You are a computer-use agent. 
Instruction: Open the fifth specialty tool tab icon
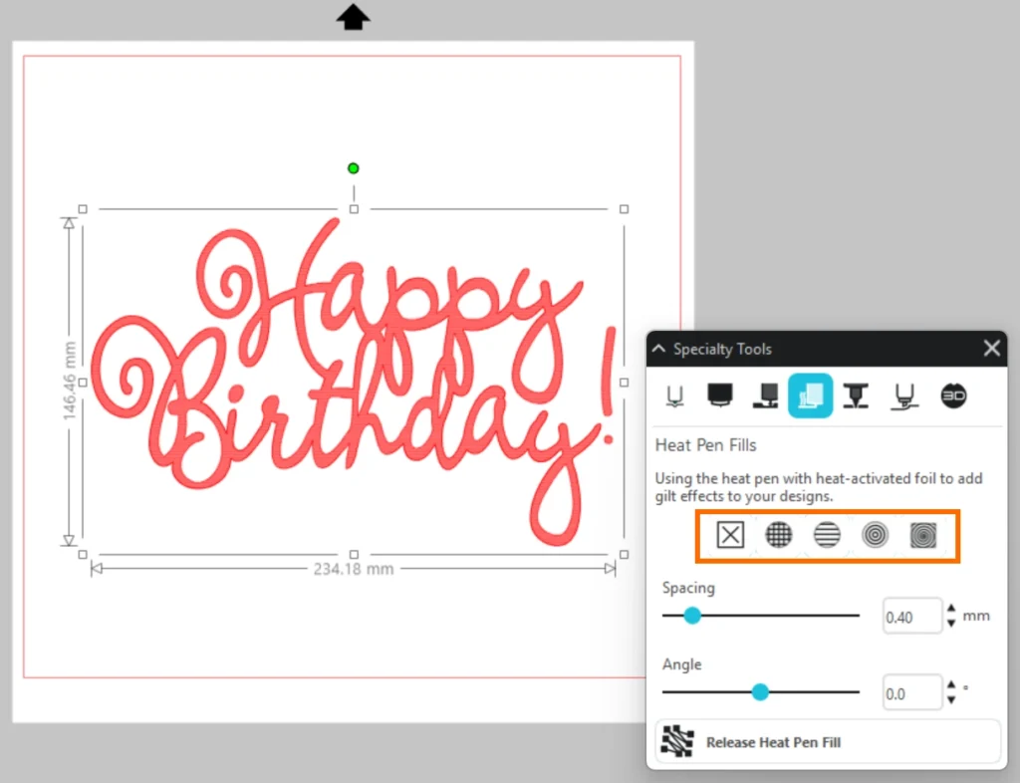pos(856,395)
